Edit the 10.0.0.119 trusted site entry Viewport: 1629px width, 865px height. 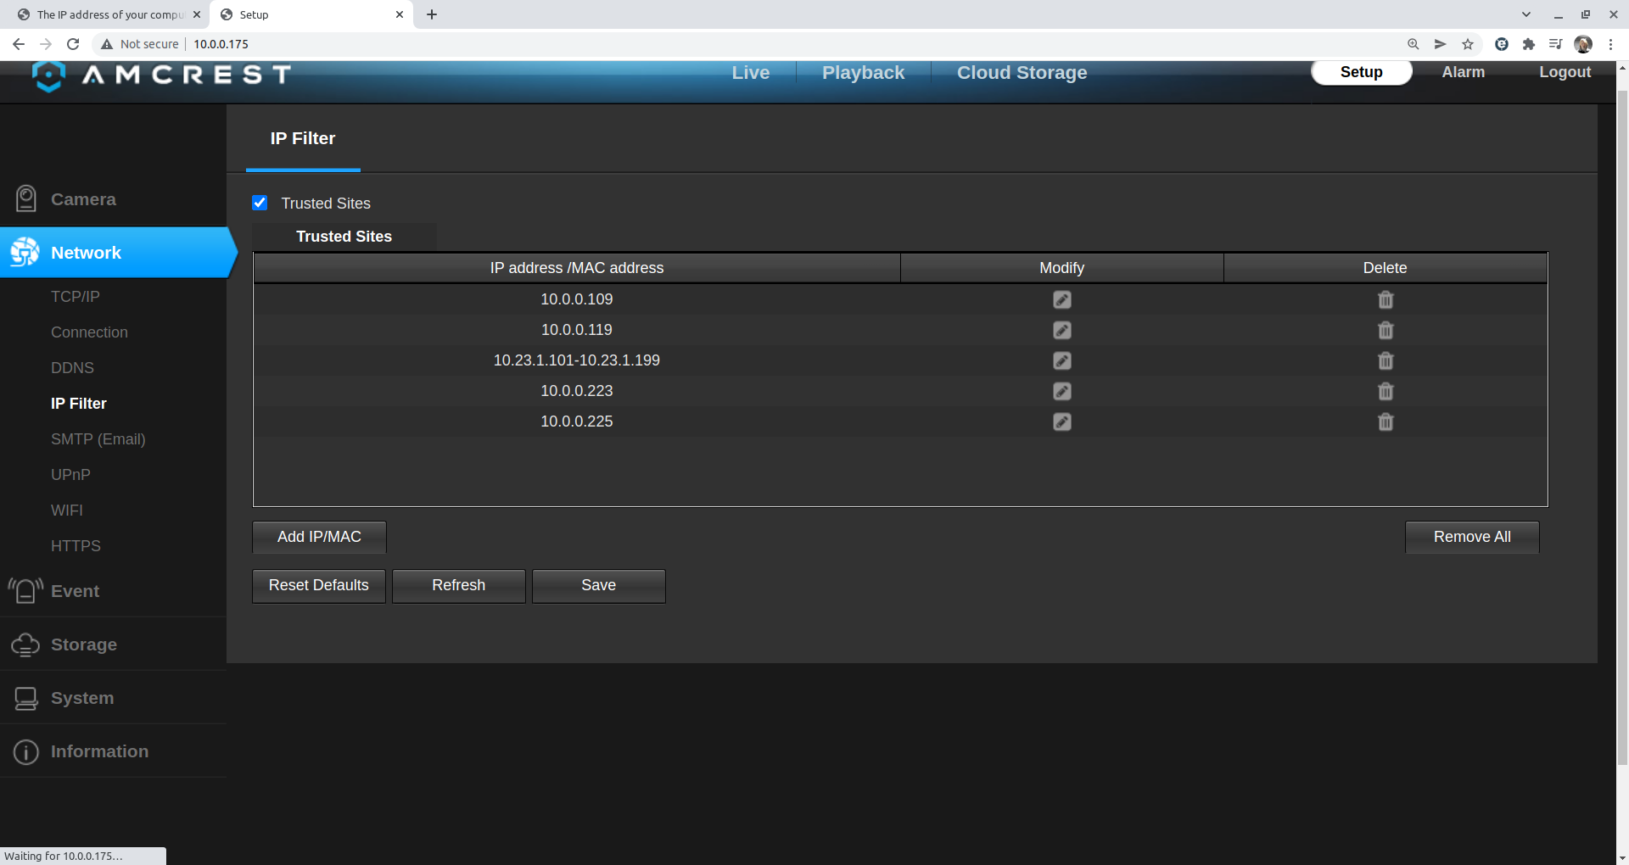1061,330
